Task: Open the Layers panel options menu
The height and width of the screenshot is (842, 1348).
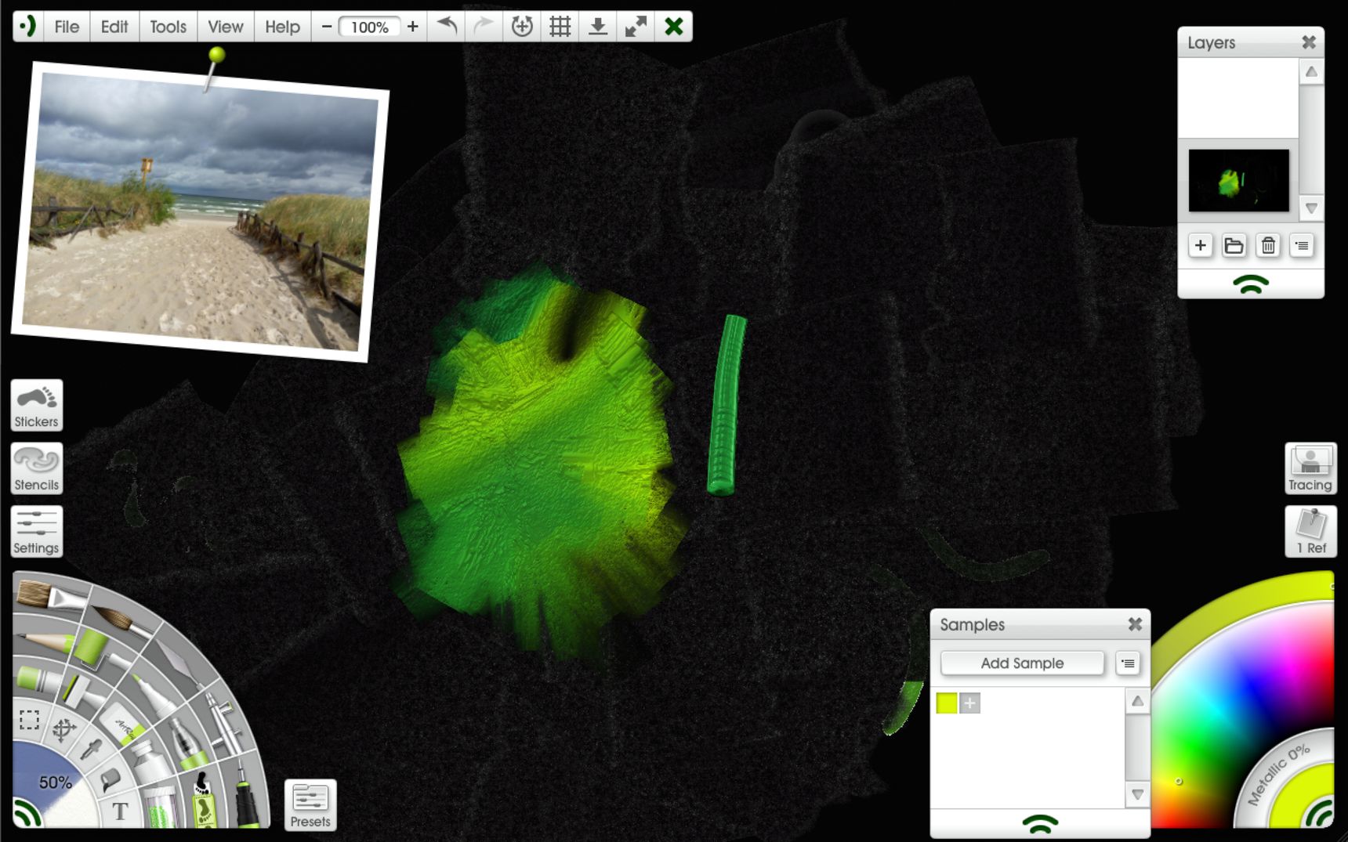Action: (1302, 246)
